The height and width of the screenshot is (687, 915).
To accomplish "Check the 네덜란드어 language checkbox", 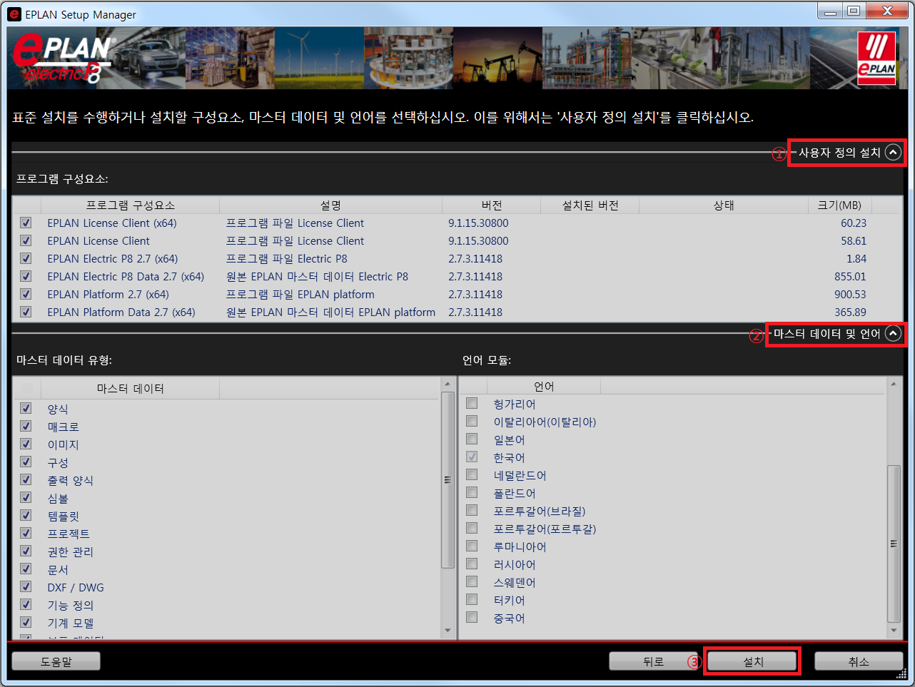I will (x=472, y=474).
